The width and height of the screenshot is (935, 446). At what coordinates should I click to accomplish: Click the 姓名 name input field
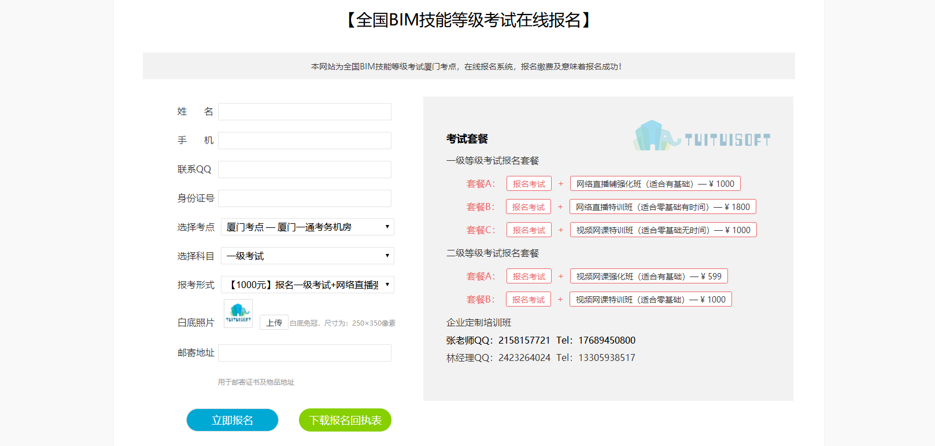pos(305,112)
